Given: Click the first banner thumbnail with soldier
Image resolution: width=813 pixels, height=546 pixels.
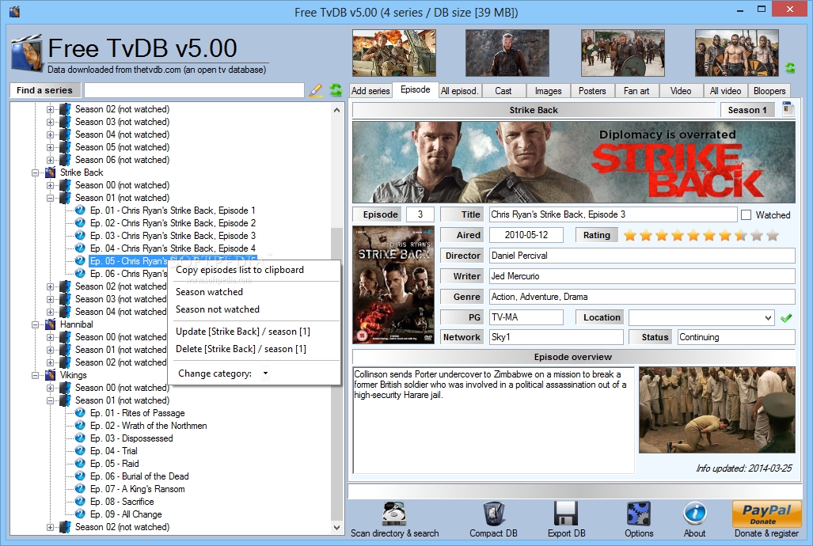Looking at the screenshot, I should pyautogui.click(x=394, y=53).
